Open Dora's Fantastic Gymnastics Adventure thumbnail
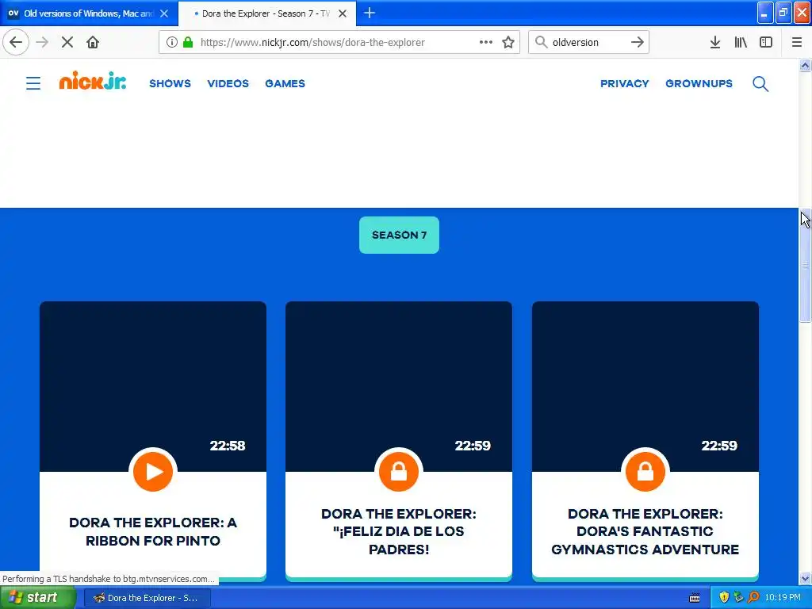Screen dimensions: 812x609 click(645, 386)
